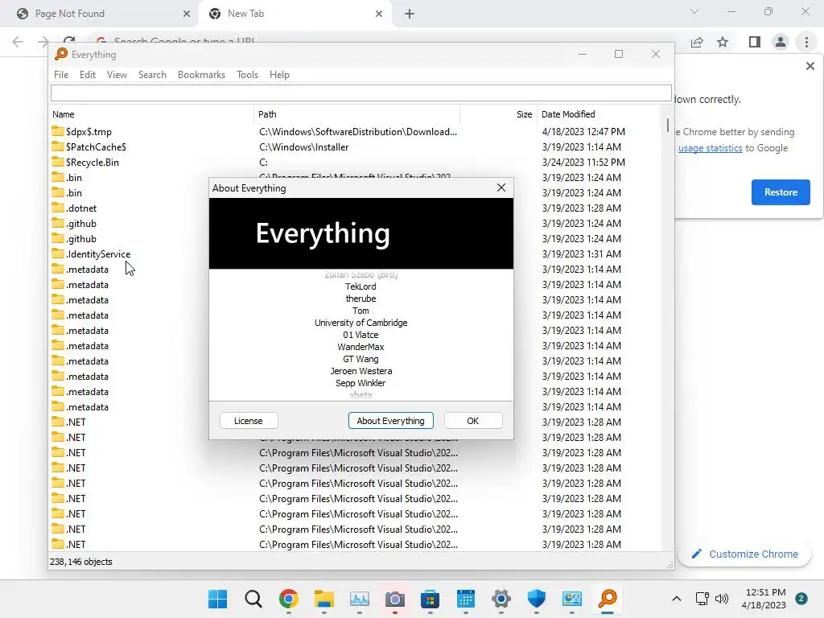Image resolution: width=824 pixels, height=618 pixels.
Task: Open the Help menu in Everything
Action: [279, 75]
